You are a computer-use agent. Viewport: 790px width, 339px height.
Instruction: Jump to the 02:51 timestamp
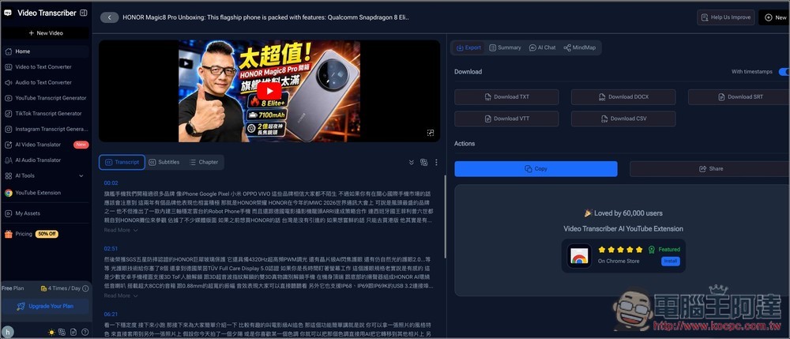111,248
